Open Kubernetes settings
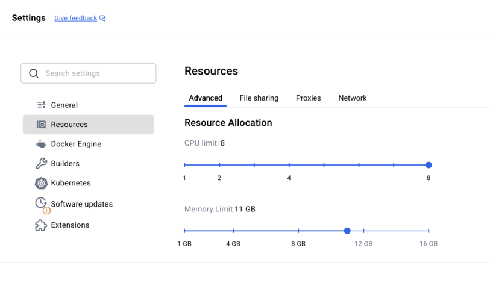490x292 pixels. pos(89,183)
